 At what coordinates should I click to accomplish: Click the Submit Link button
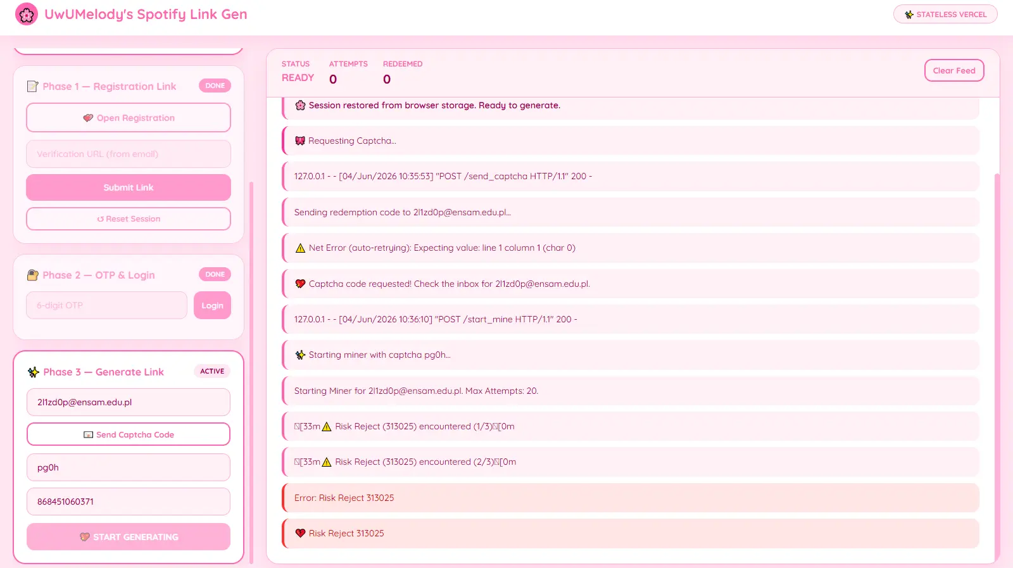tap(129, 187)
